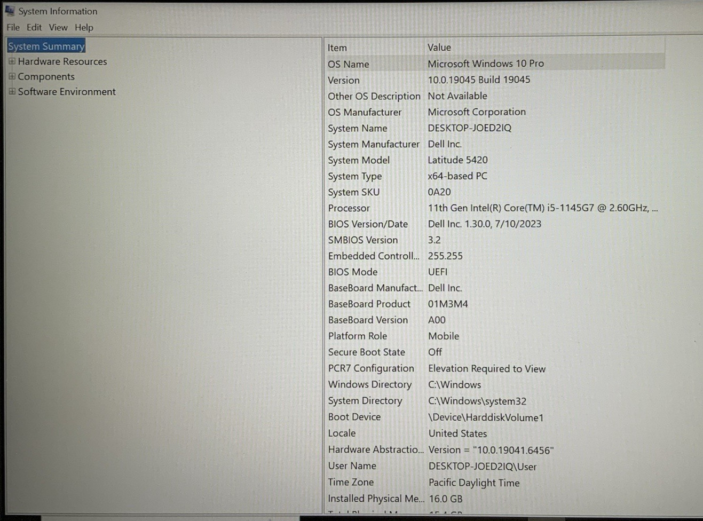Select the System Name row
The width and height of the screenshot is (703, 521).
pyautogui.click(x=495, y=128)
